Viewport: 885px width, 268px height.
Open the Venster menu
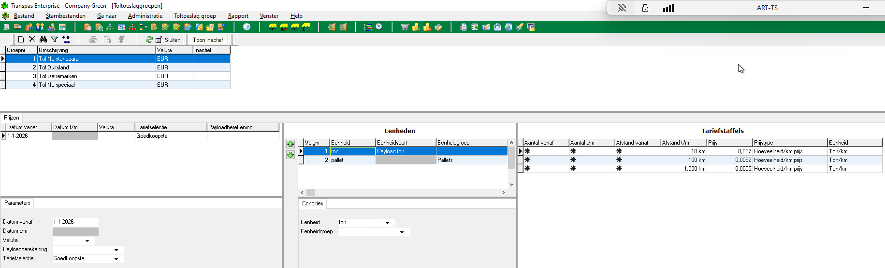[x=269, y=16]
